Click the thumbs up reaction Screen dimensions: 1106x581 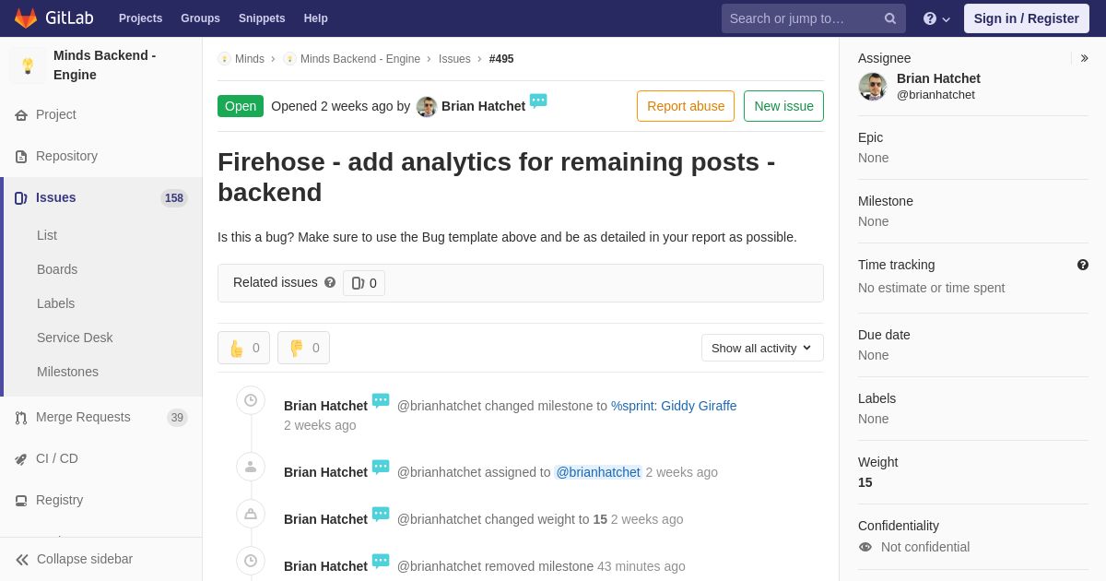tap(243, 348)
